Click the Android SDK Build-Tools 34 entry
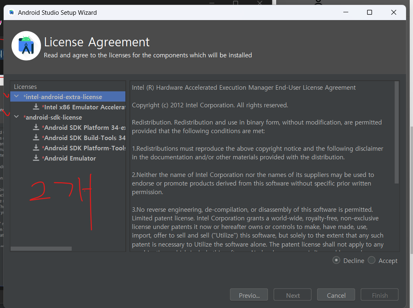Image resolution: width=413 pixels, height=308 pixels. pyautogui.click(x=84, y=138)
